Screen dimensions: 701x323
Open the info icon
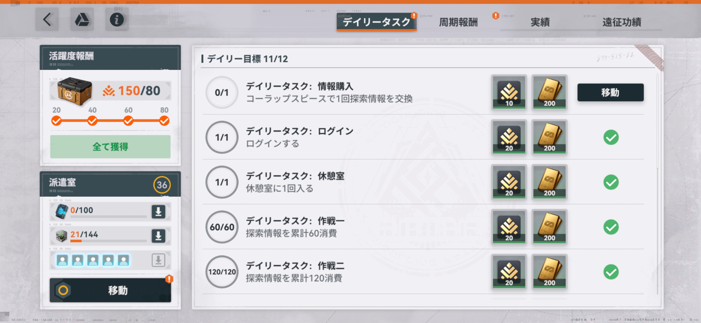[x=117, y=20]
